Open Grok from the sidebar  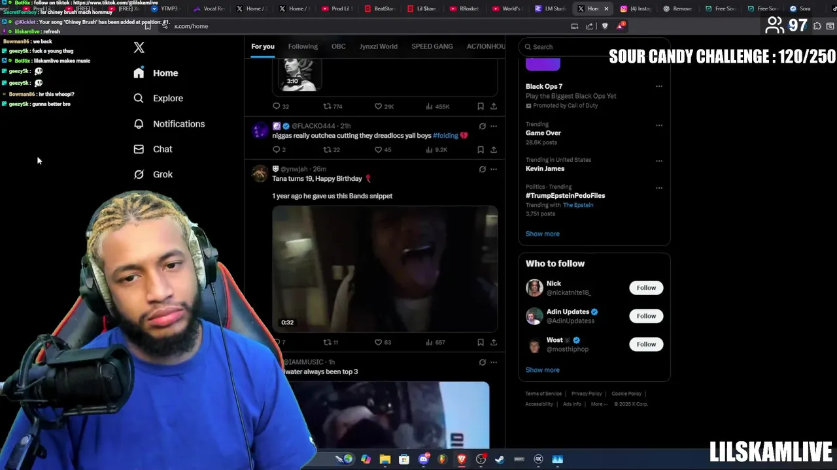[x=153, y=174]
